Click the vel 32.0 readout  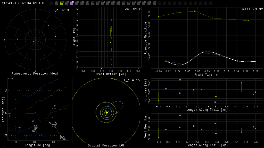[x=133, y=9]
